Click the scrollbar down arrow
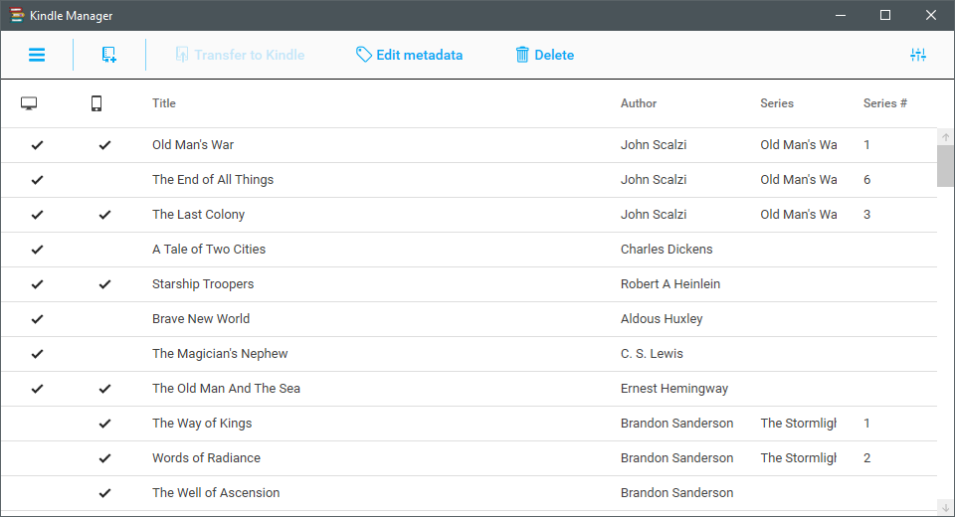The width and height of the screenshot is (955, 517). [x=945, y=508]
